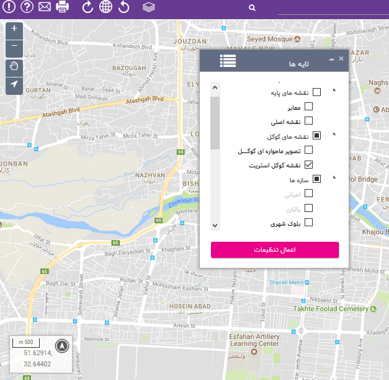Toggle the سازه ها group checkbox
The width and height of the screenshot is (389, 380).
[316, 179]
